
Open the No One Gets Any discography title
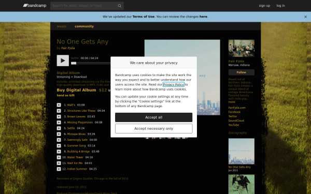click(239, 167)
